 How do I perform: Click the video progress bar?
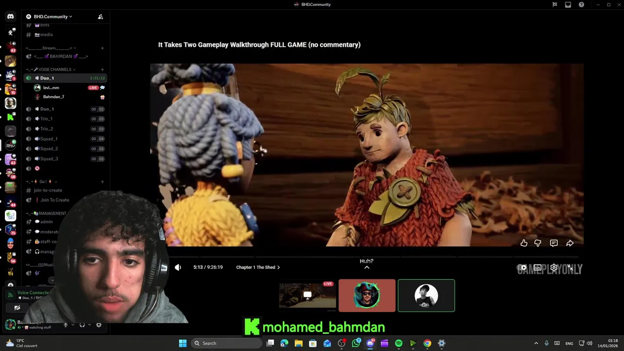367,256
